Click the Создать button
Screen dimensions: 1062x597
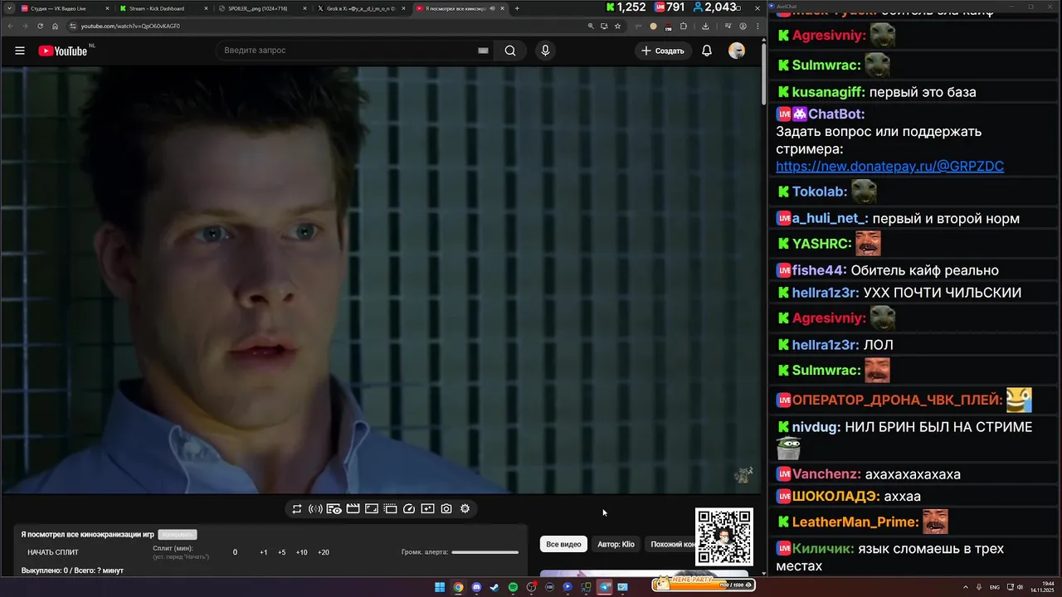pyautogui.click(x=663, y=51)
